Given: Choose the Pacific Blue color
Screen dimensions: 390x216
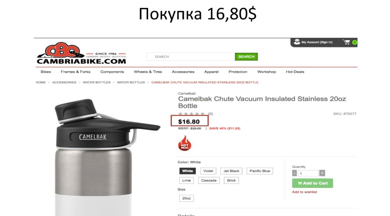Looking at the screenshot, I should (x=260, y=171).
